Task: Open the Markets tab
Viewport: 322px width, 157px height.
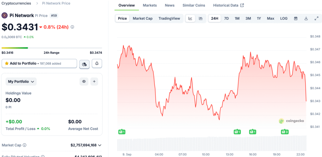Action: tap(150, 5)
